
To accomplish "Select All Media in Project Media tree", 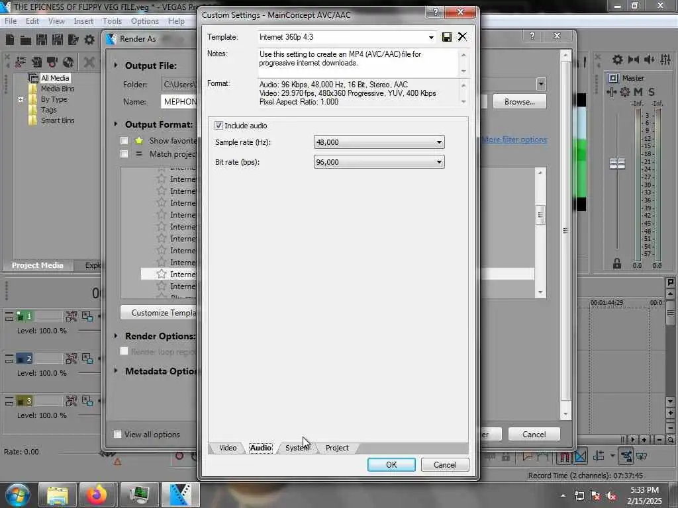I will [55, 78].
